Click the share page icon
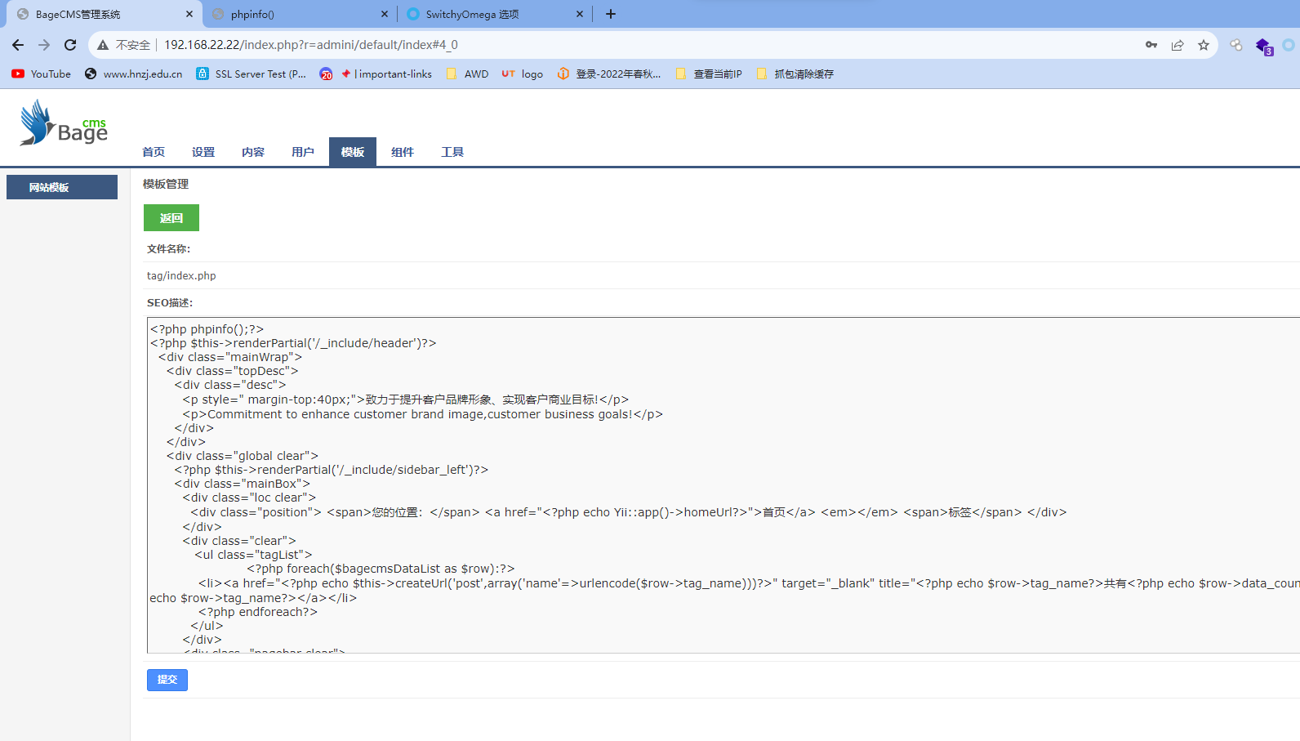This screenshot has height=741, width=1300. pos(1178,45)
